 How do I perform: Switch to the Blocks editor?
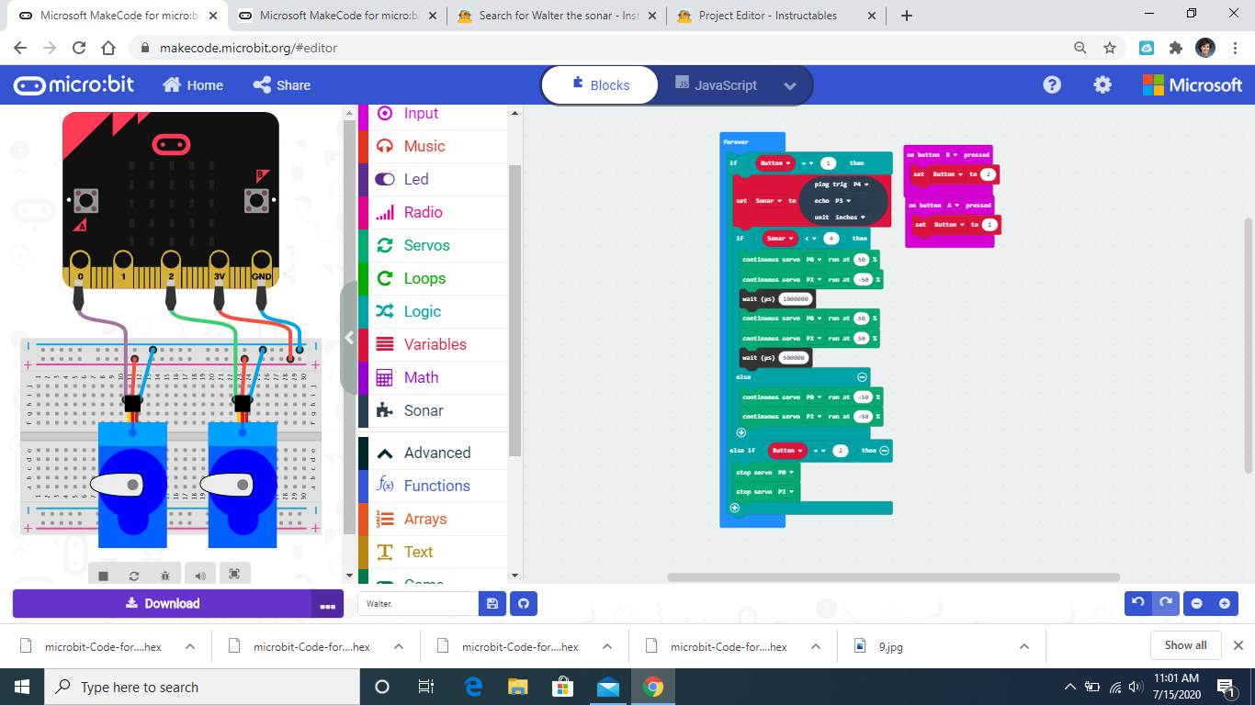600,85
